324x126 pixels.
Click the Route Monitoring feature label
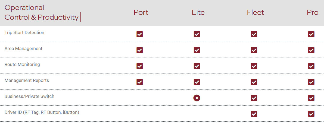click(22, 65)
